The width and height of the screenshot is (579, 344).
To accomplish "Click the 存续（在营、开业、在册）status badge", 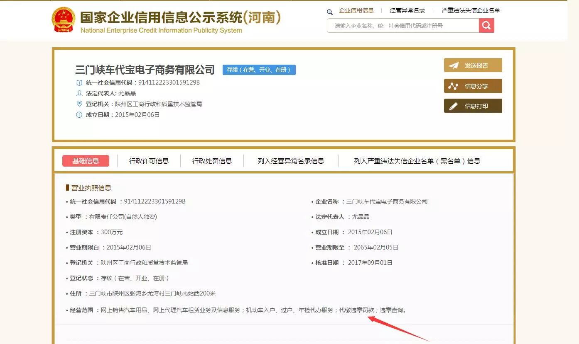I will [259, 70].
